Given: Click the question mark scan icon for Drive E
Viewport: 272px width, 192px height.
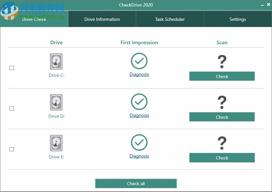Looking at the screenshot, I should [222, 143].
